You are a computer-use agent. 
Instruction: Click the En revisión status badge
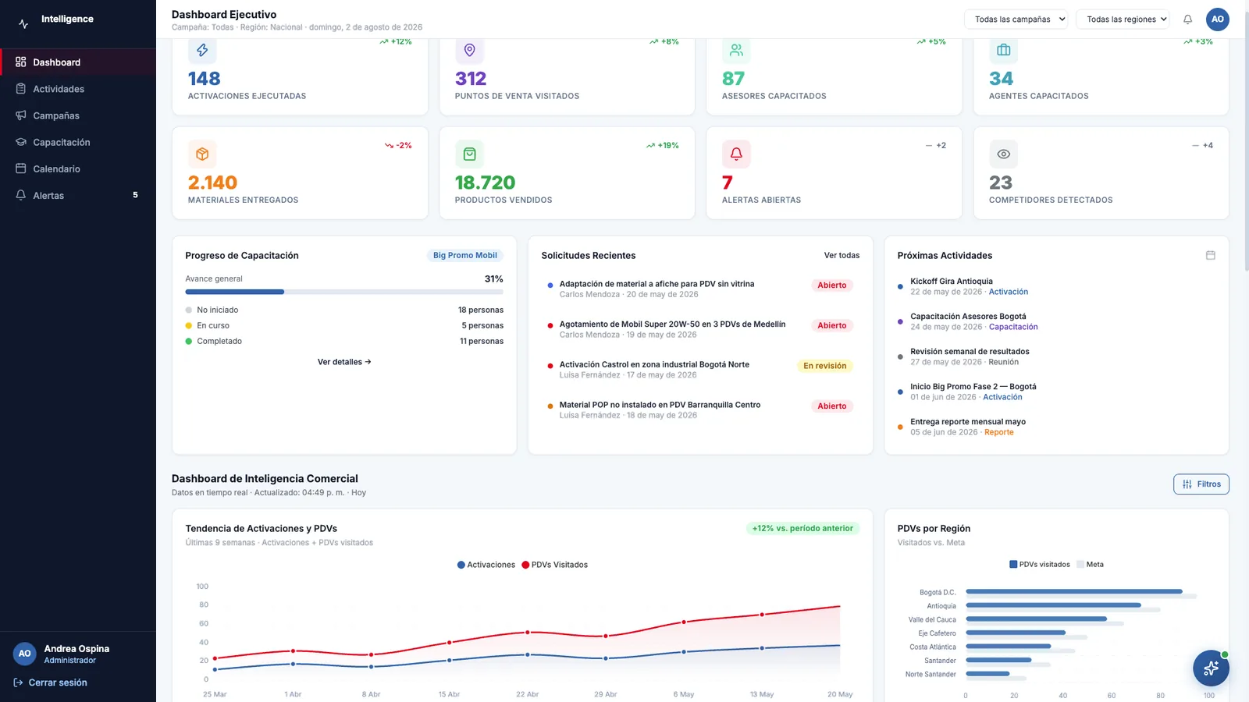pyautogui.click(x=825, y=366)
